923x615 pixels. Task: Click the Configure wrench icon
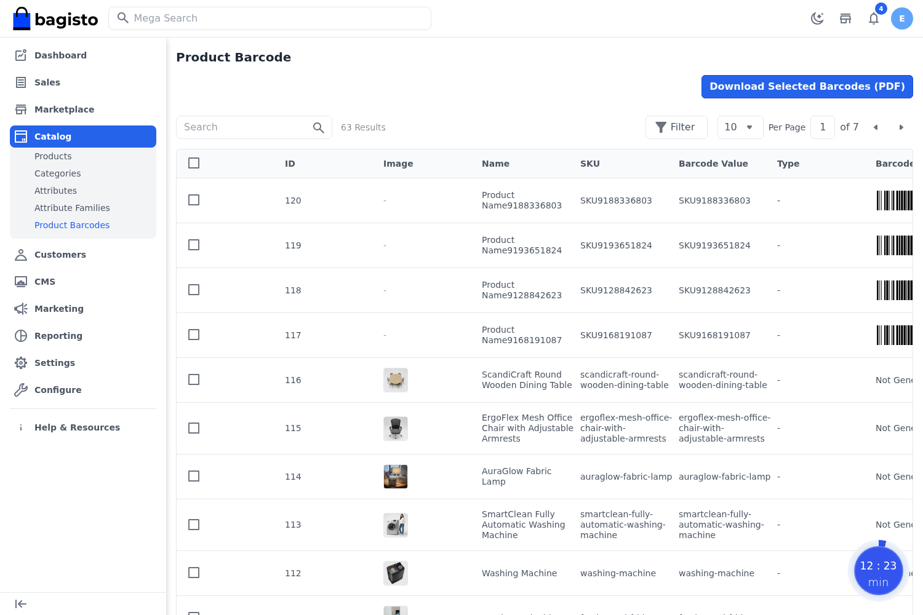click(21, 390)
